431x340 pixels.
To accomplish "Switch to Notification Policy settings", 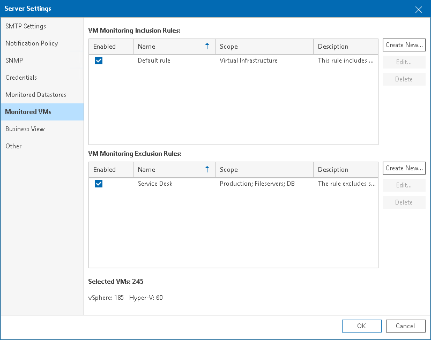I will [32, 43].
